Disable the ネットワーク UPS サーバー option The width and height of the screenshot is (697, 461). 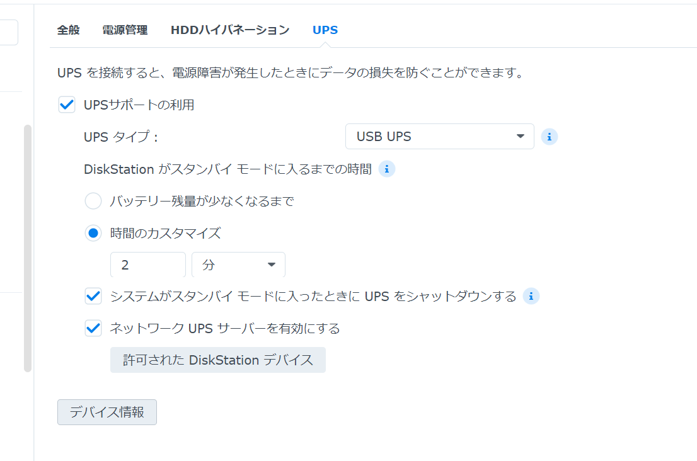click(x=93, y=328)
